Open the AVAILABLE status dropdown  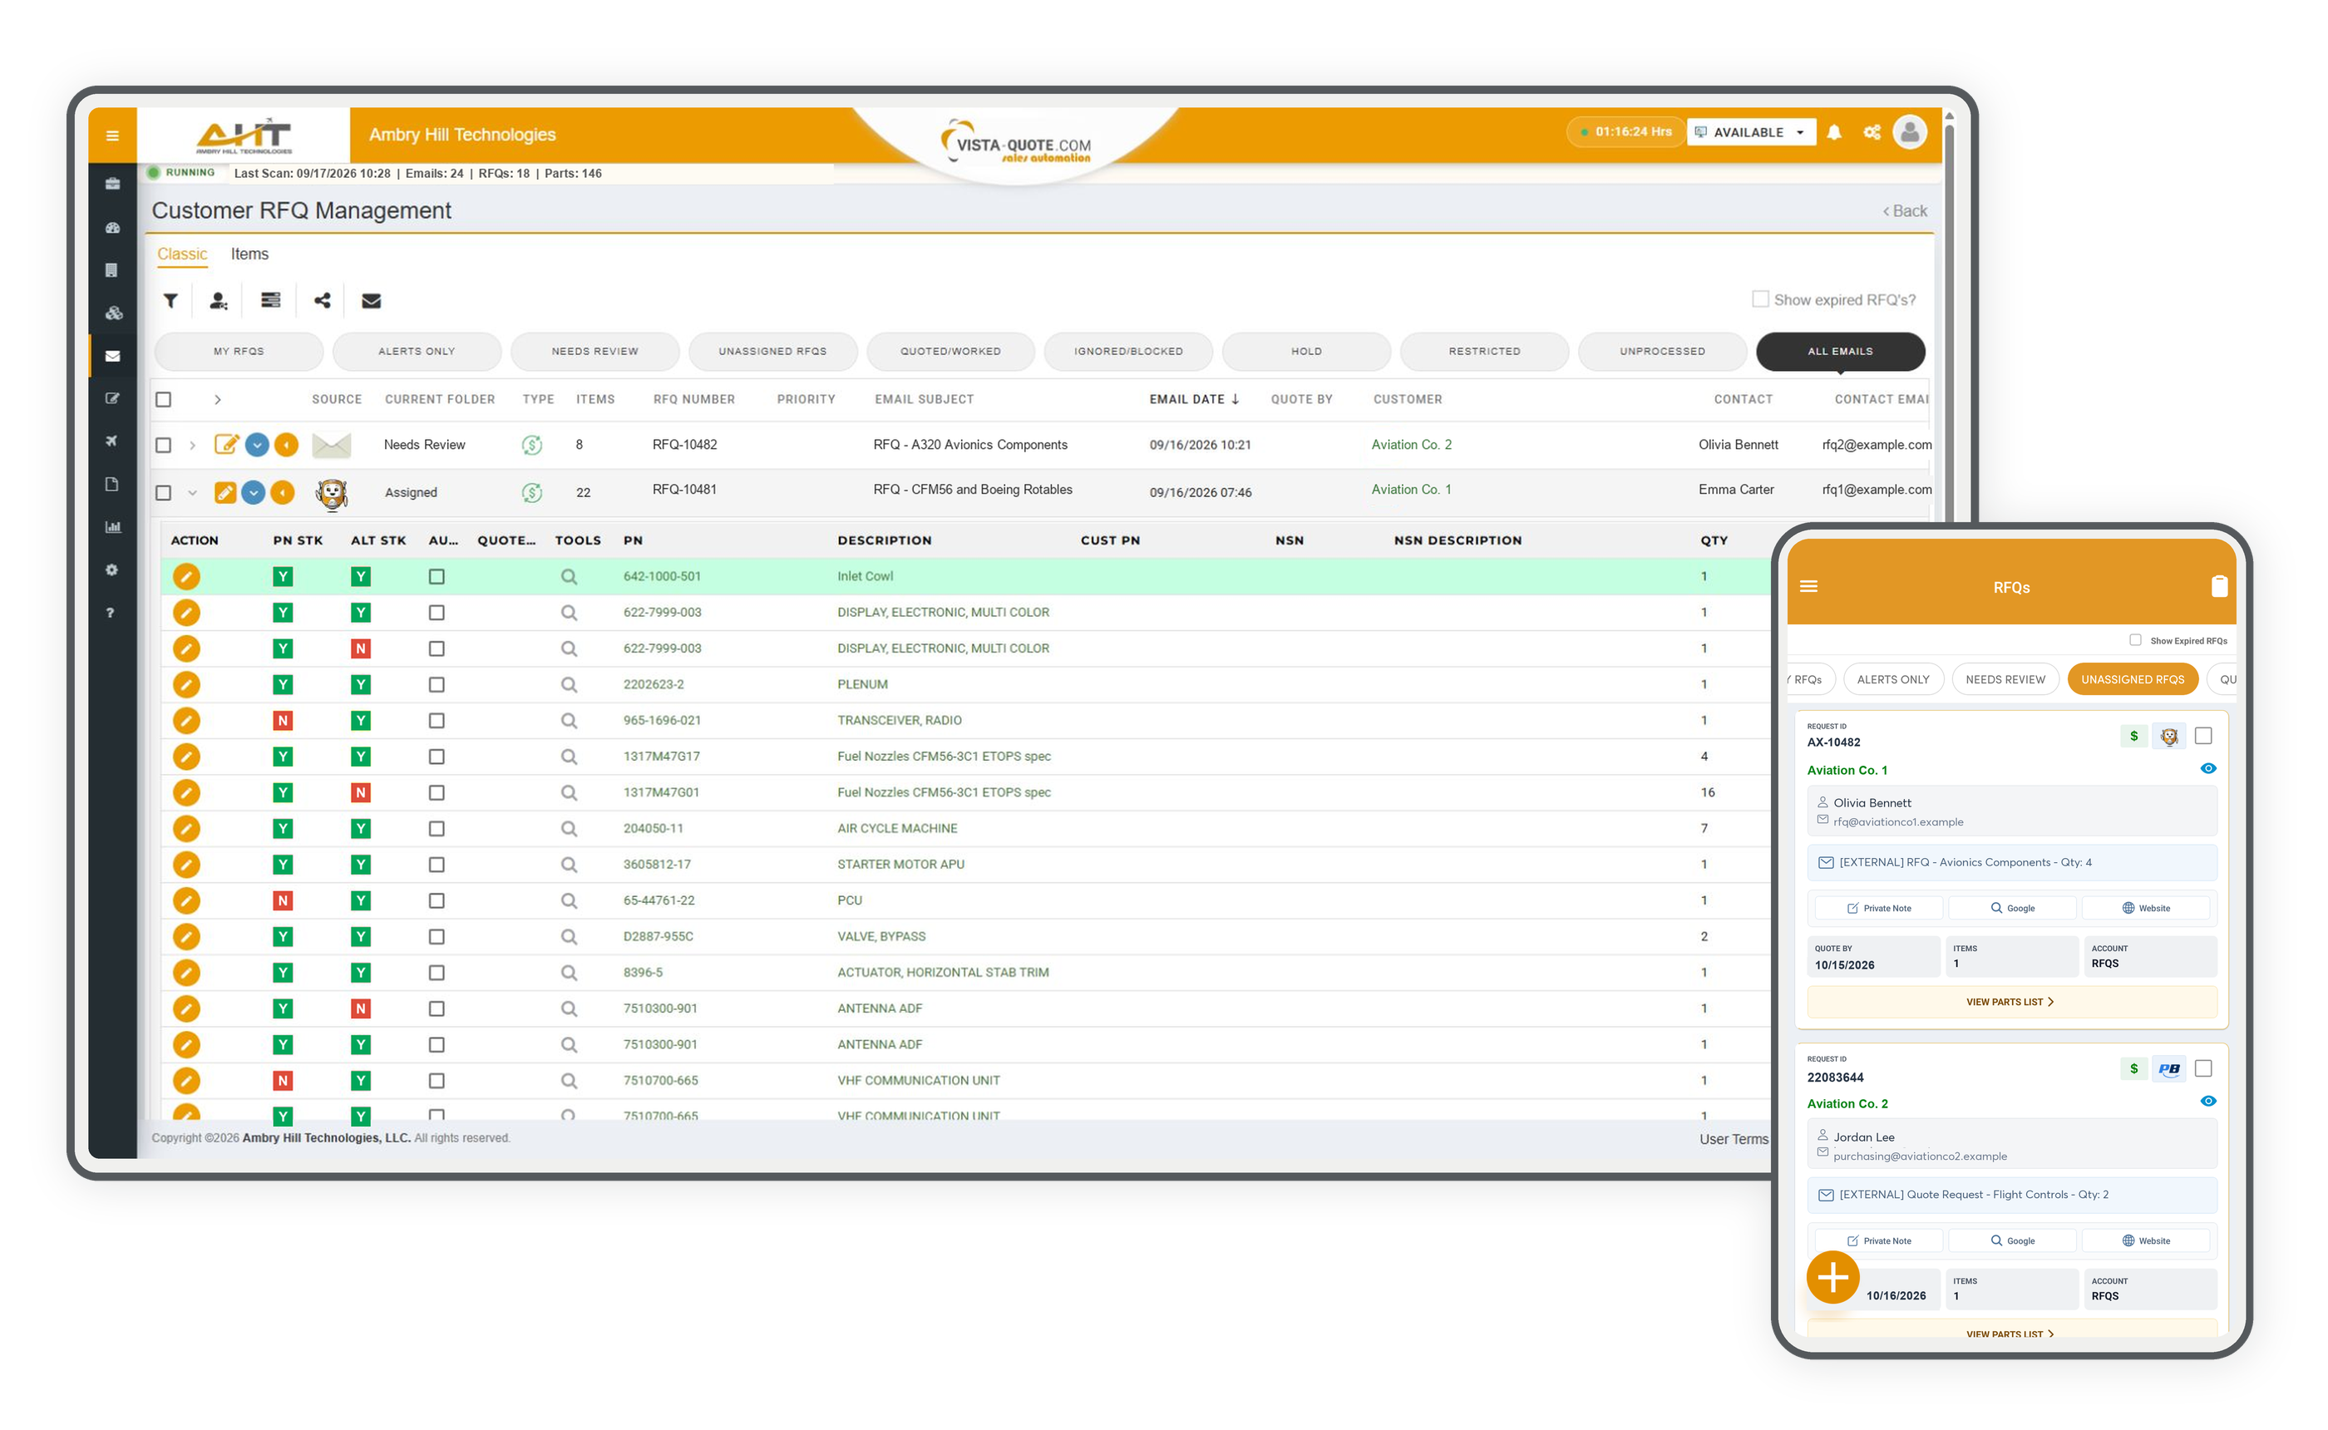[1751, 132]
